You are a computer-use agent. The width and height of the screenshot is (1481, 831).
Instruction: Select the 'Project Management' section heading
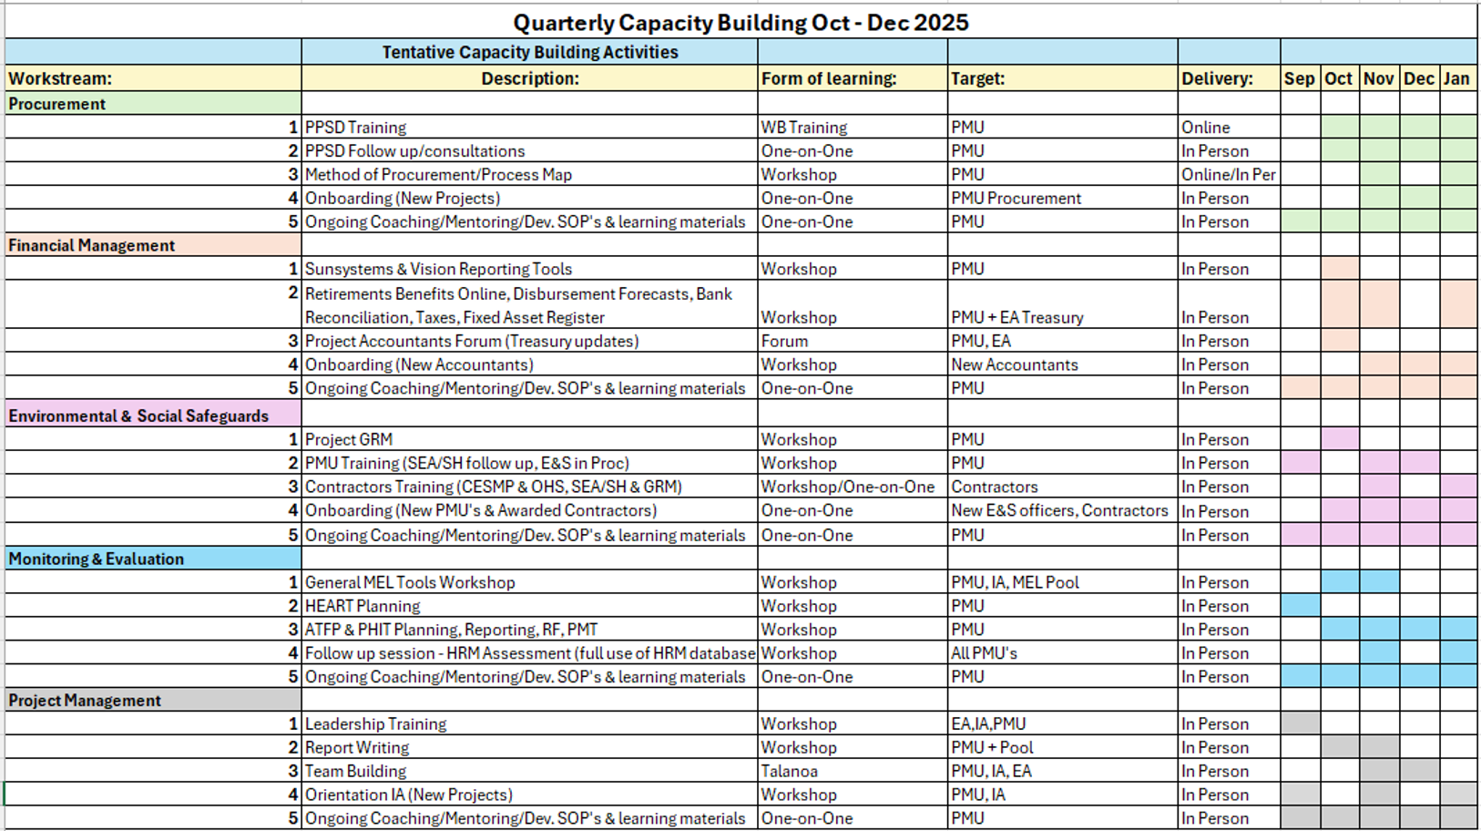pos(152,700)
